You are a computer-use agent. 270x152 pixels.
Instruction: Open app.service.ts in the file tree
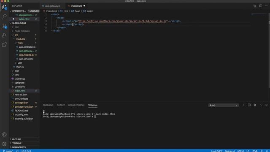24,59
